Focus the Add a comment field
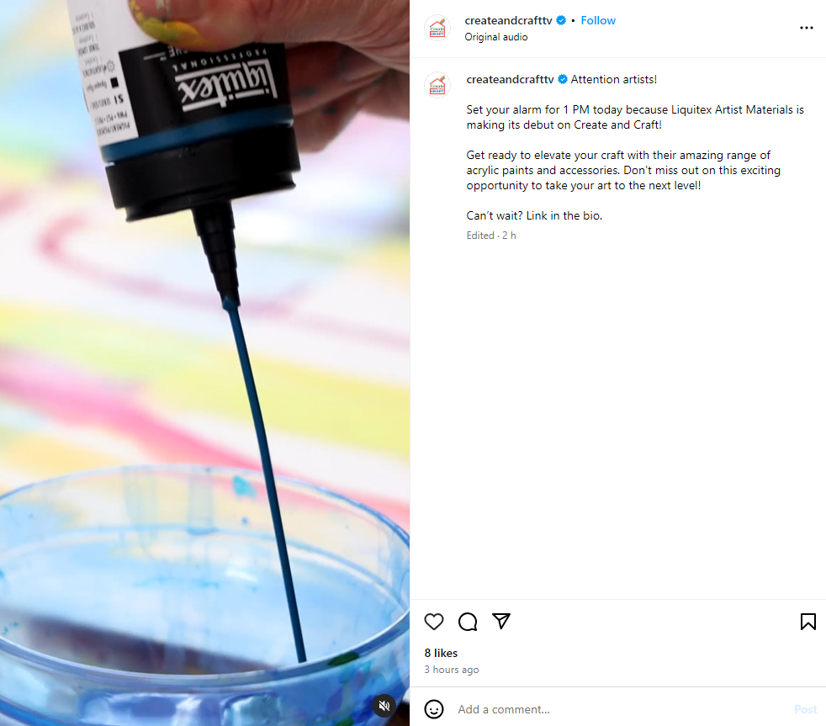The height and width of the screenshot is (726, 826). pyautogui.click(x=622, y=709)
